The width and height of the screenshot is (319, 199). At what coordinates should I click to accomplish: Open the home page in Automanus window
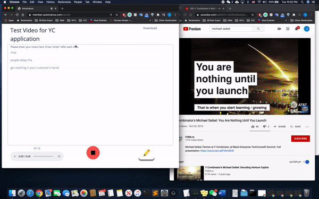[x=23, y=15]
